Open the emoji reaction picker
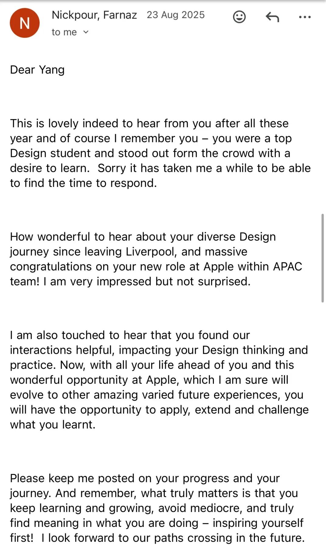Image resolution: width=326 pixels, height=553 pixels. pyautogui.click(x=239, y=17)
